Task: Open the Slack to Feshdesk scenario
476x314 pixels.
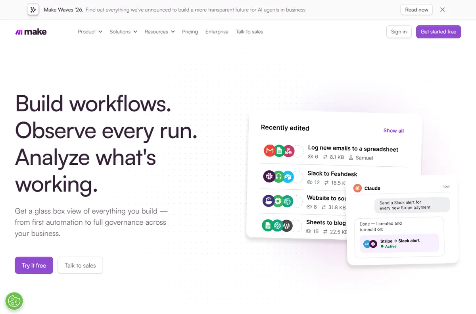Action: coord(332,173)
